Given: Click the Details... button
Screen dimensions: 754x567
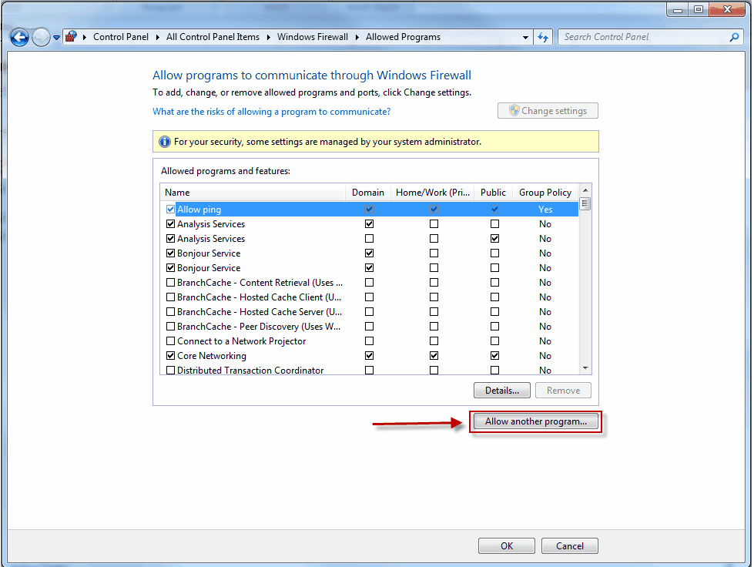Looking at the screenshot, I should tap(502, 391).
